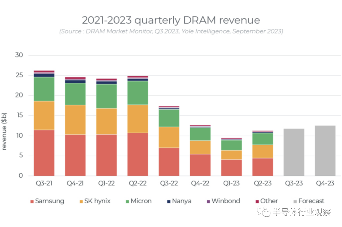
Task: Click the gray Q3-23 forecast bar
Action: (294, 152)
